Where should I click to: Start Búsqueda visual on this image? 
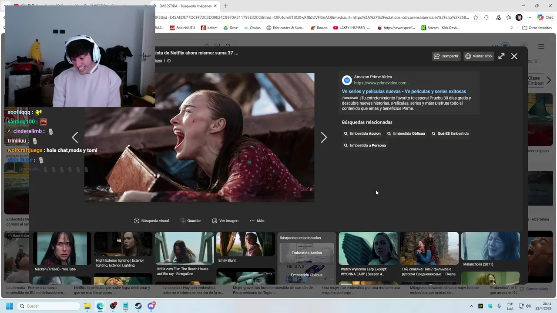pos(151,221)
